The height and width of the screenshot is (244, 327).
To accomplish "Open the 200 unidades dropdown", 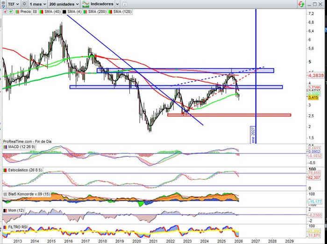I will [64, 4].
